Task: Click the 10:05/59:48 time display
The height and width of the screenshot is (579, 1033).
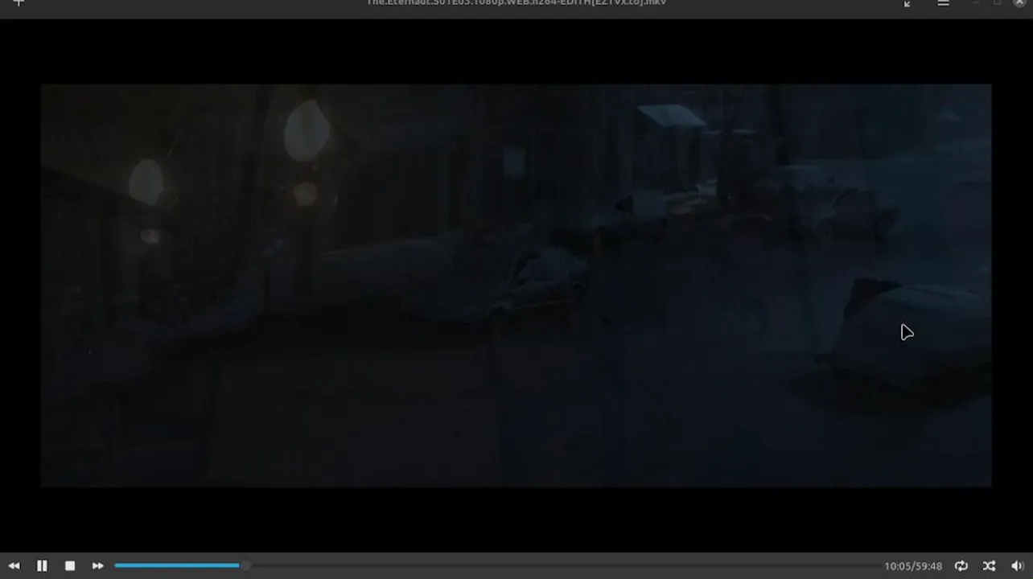Action: 913,566
